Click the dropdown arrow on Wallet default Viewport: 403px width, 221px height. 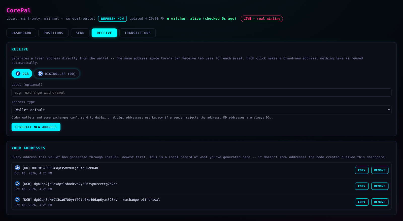pos(389,110)
